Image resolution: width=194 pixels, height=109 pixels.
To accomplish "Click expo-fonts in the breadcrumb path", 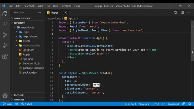I will [x=54, y=18].
